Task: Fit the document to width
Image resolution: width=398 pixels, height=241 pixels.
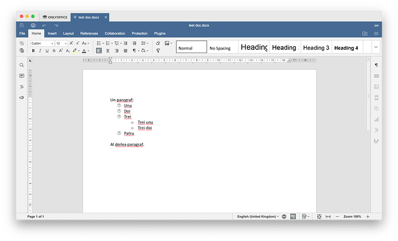Action: point(328,216)
